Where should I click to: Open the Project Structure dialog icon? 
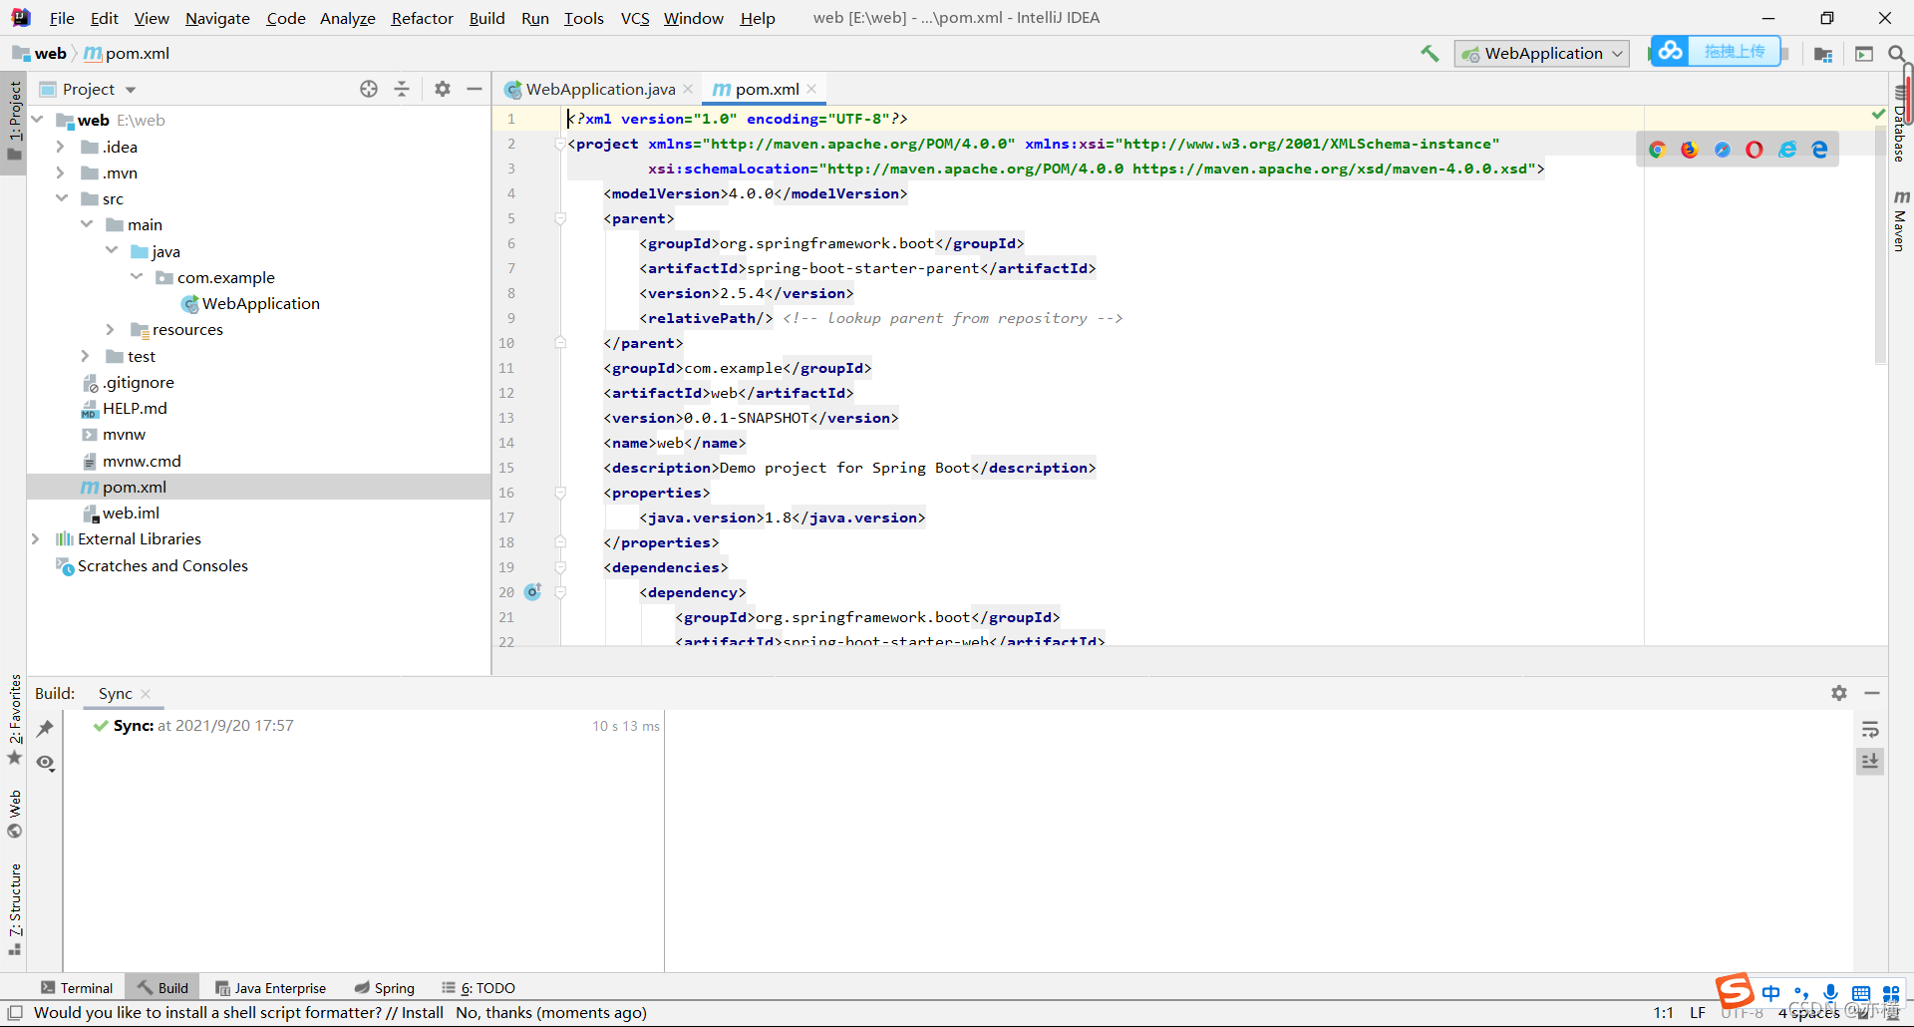click(x=1823, y=54)
